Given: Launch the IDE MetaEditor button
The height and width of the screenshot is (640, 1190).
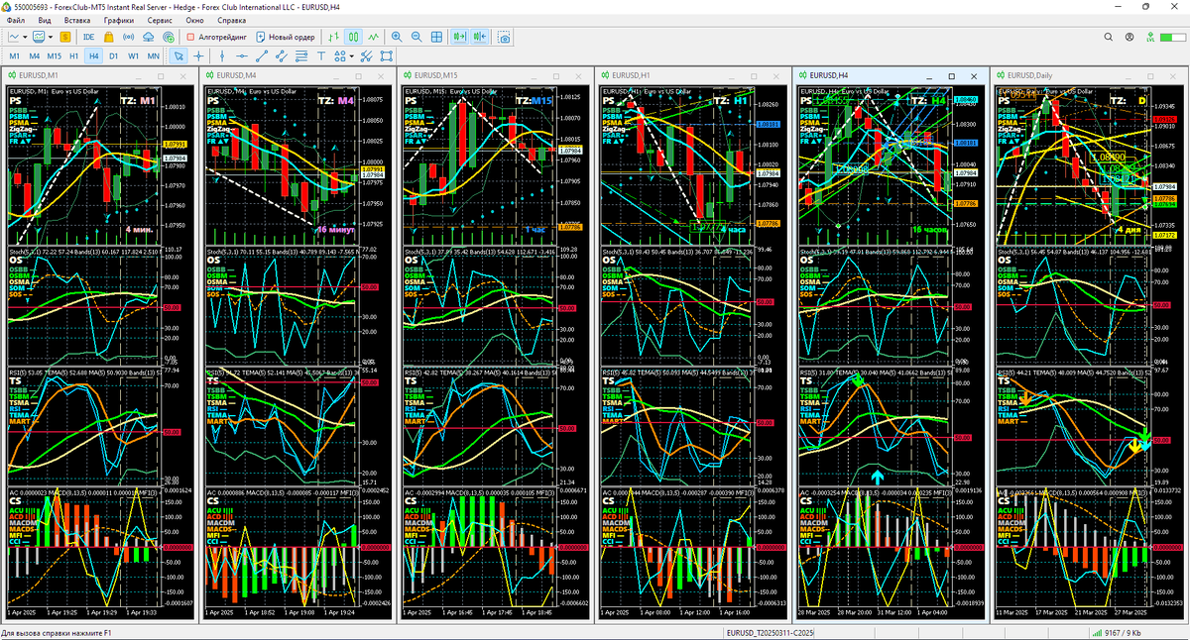Looking at the screenshot, I should [x=89, y=37].
